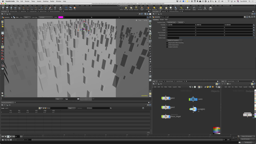
Task: Select the envlight1 light node
Action: (x=193, y=109)
